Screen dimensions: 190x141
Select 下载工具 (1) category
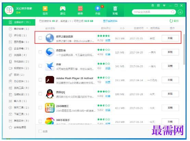pyautogui.click(x=19, y=114)
